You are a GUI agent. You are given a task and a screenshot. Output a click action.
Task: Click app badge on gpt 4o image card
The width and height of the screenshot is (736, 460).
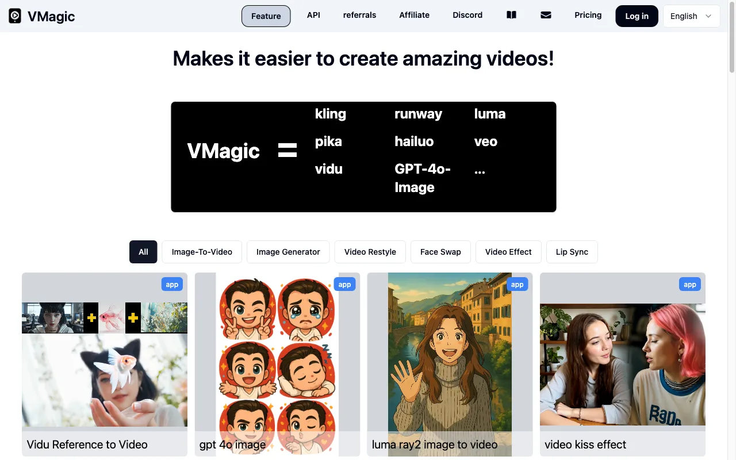(x=344, y=284)
